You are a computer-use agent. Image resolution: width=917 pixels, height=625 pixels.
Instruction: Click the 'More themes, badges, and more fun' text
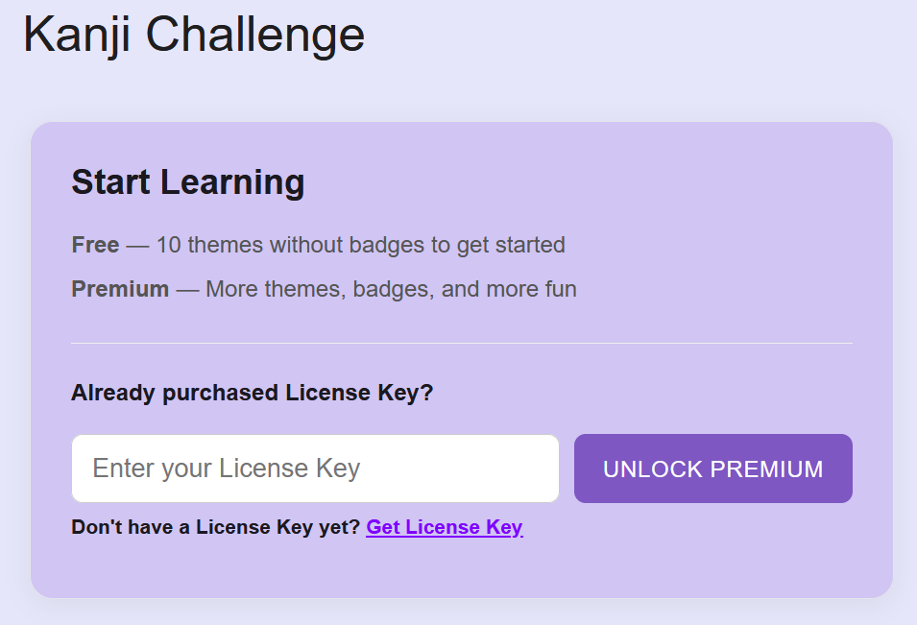tap(391, 289)
